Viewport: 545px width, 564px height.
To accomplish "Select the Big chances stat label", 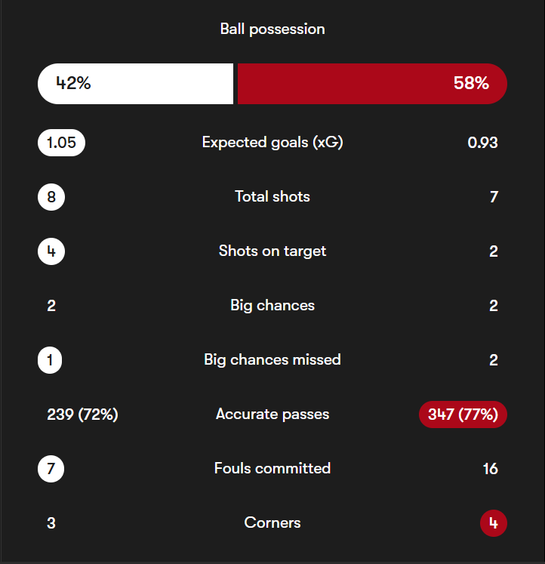I will point(272,306).
